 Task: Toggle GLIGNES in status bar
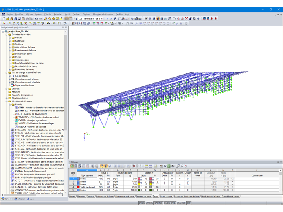[181, 203]
